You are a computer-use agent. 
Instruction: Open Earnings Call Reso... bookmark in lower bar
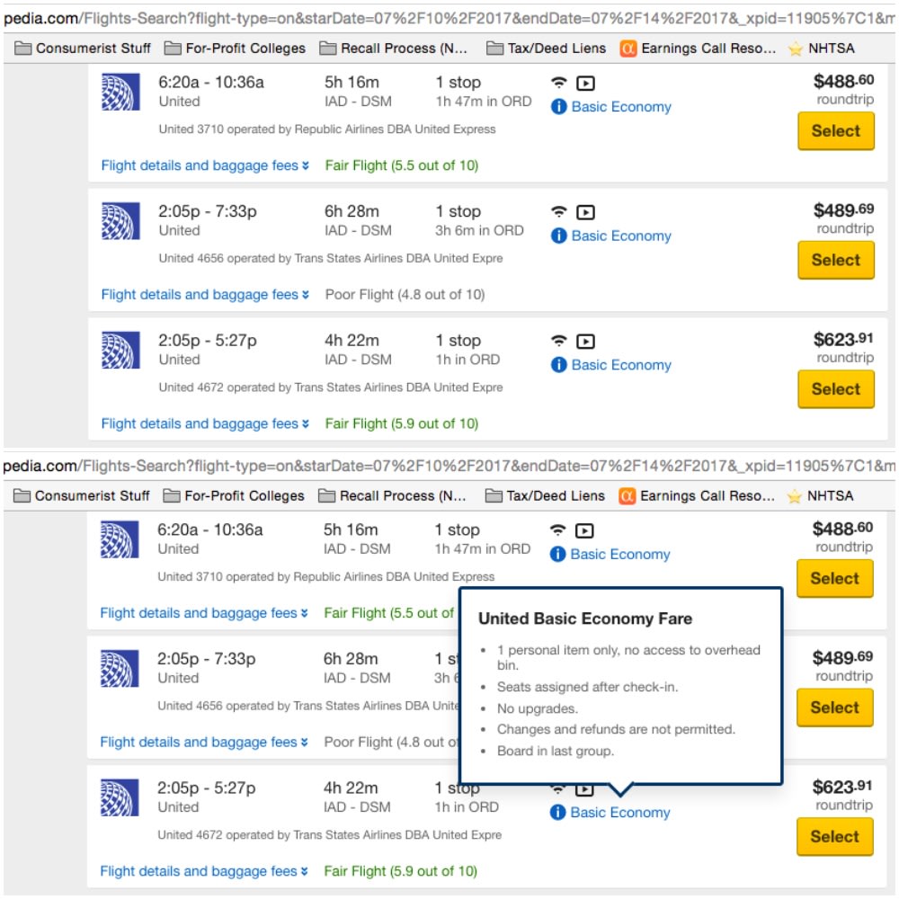point(697,496)
